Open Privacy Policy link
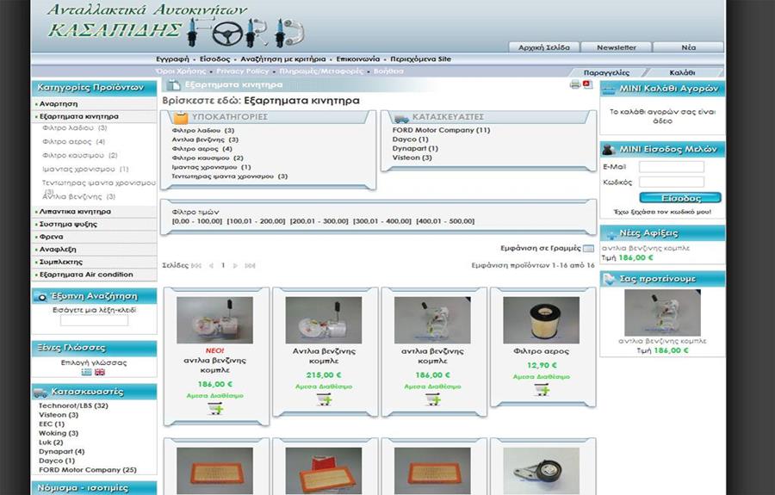This screenshot has height=495, width=775. tap(243, 71)
